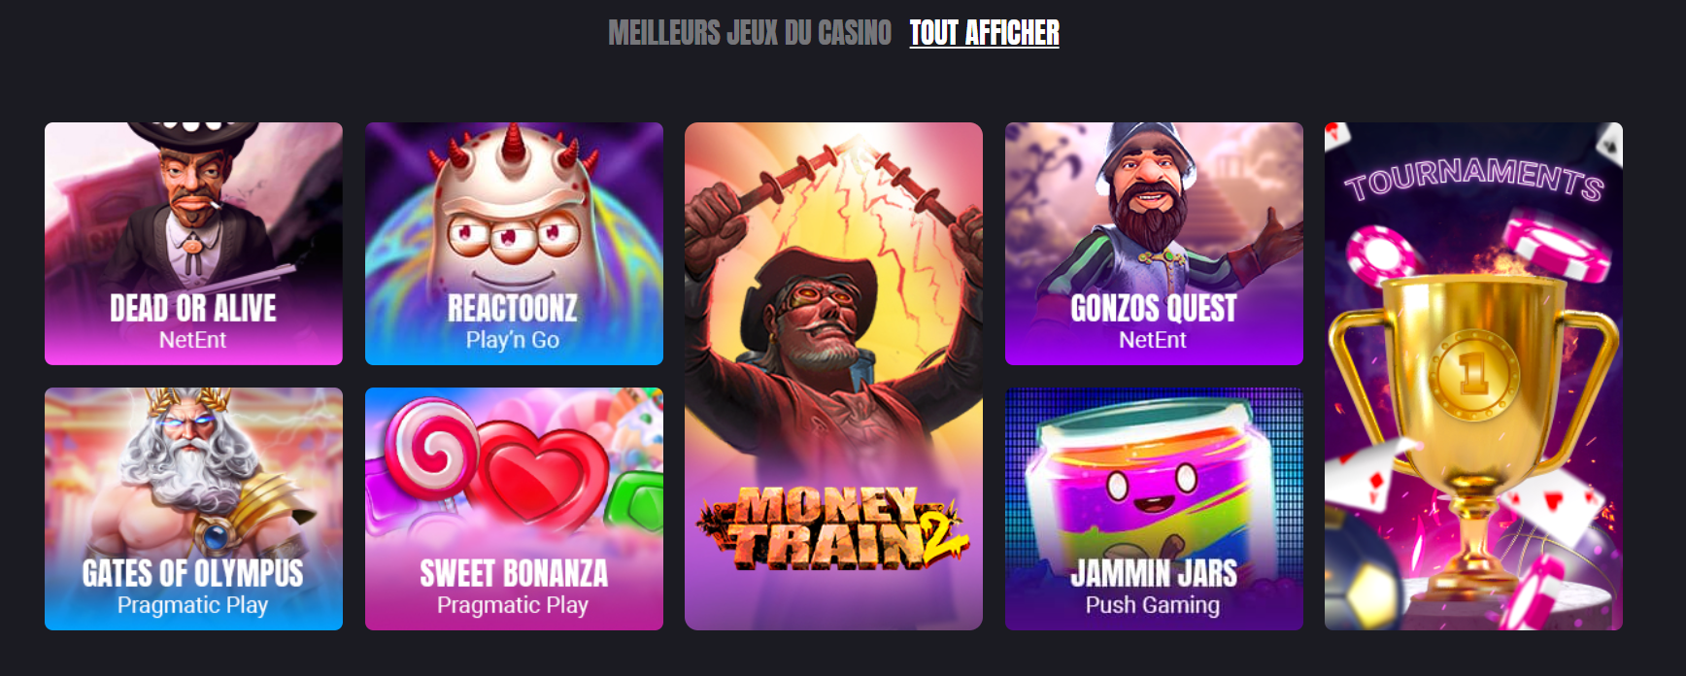Click the Money Train 2 logo
Screen dimensions: 1686x676
click(x=833, y=527)
